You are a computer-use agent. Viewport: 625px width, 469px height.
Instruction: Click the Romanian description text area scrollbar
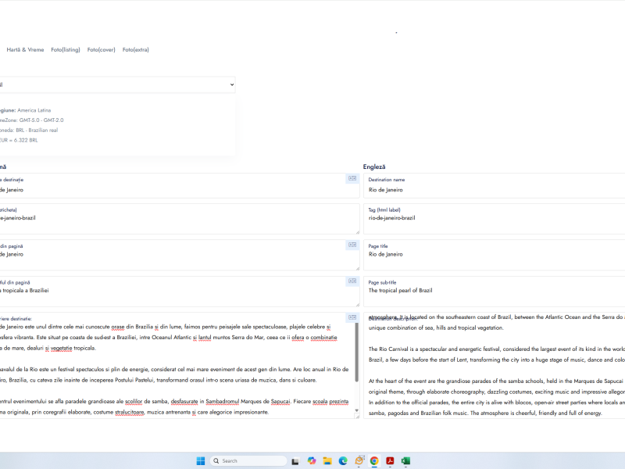point(357,352)
